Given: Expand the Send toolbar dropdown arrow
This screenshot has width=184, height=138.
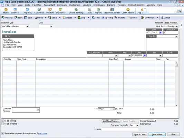Looking at the screenshot, I should [60, 18].
